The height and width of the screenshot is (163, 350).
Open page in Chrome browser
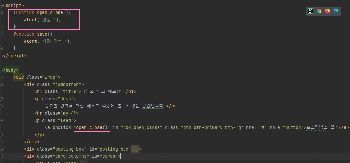coord(319,11)
